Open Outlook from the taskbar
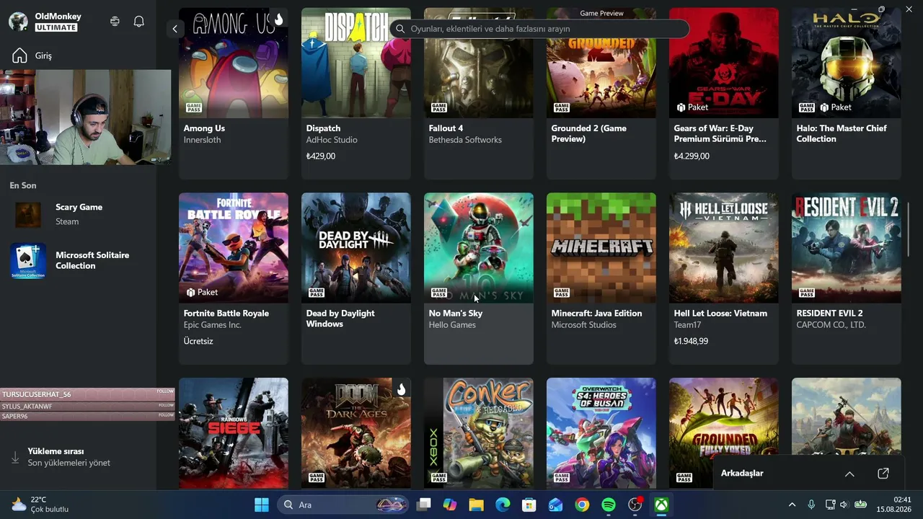The height and width of the screenshot is (519, 923). pyautogui.click(x=555, y=505)
